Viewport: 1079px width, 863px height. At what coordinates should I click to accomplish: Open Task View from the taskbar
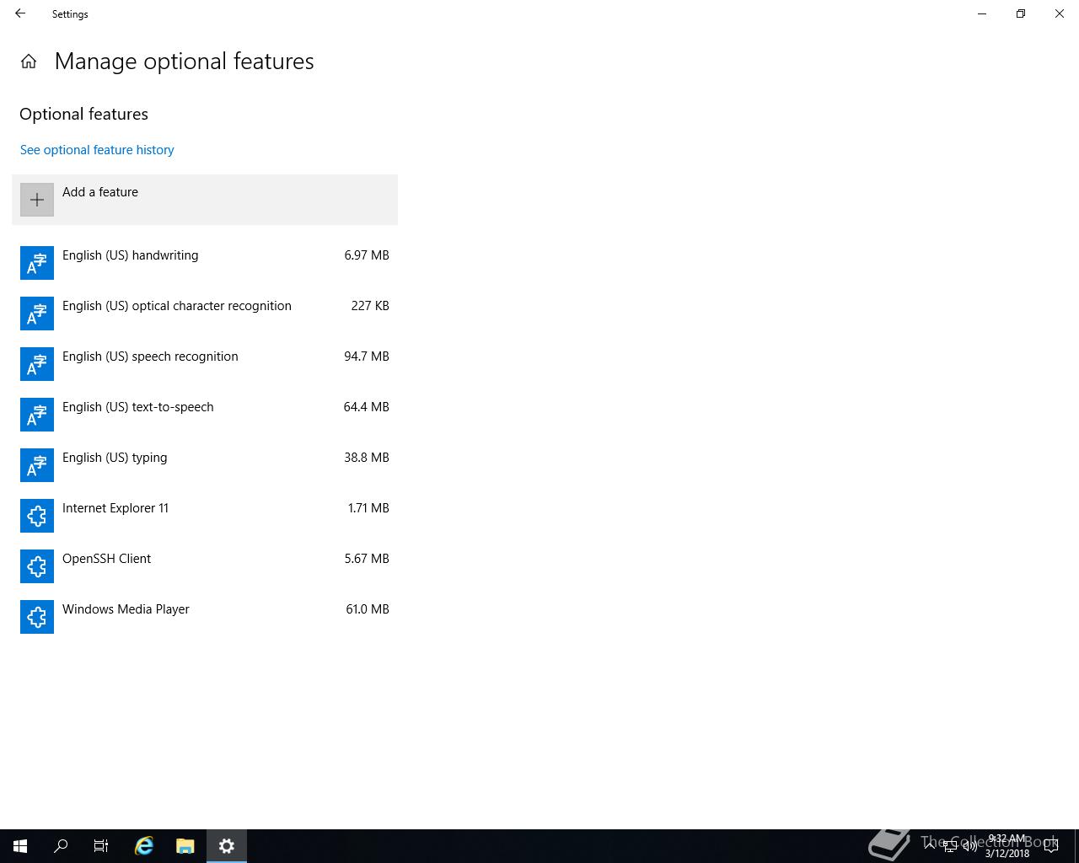101,846
